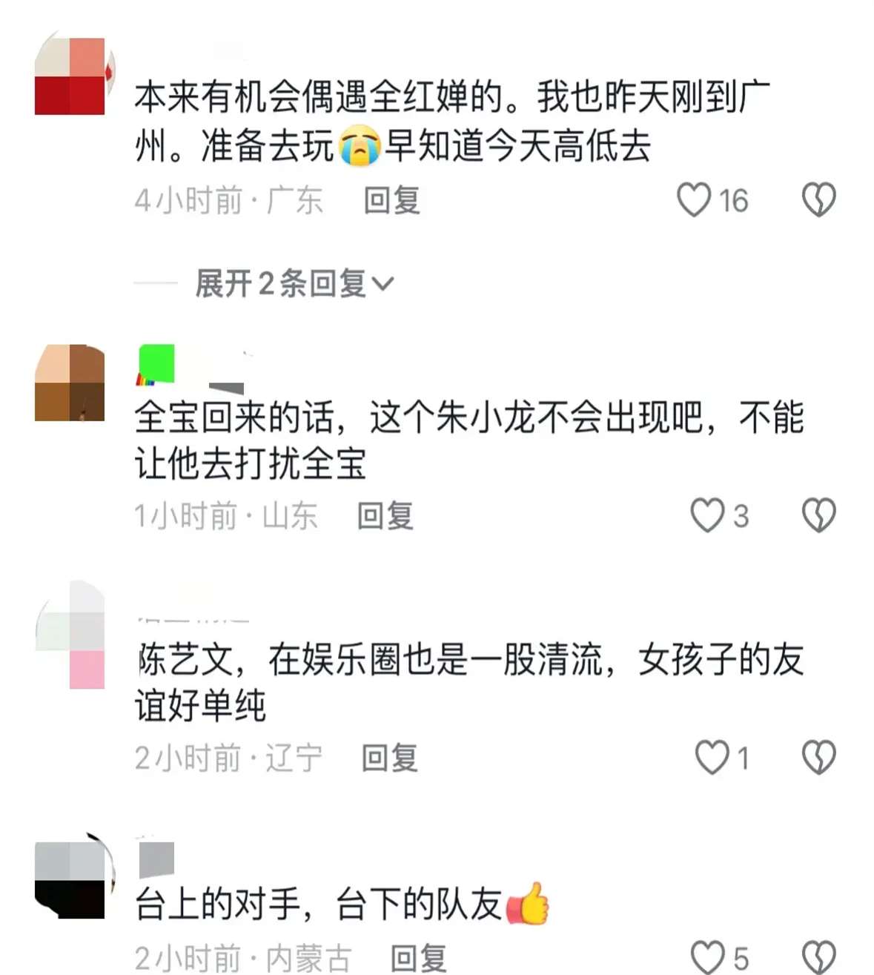Like the comment about 全红婵 in 广州

click(x=694, y=200)
